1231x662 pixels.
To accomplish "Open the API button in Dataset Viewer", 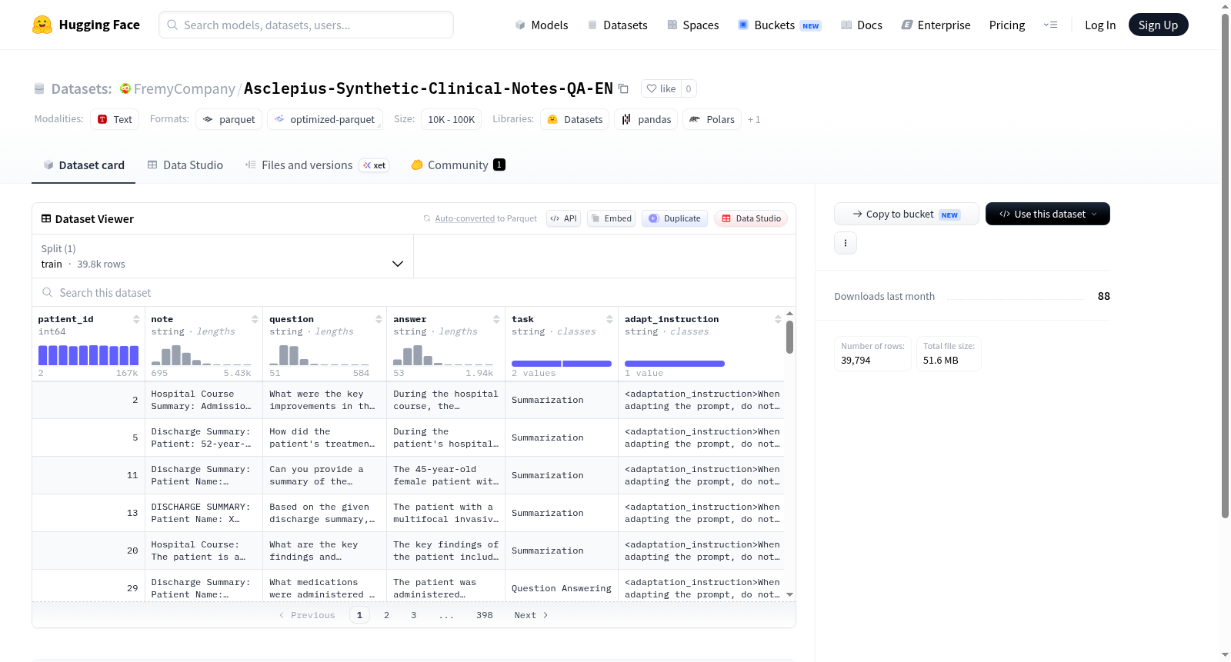I will pyautogui.click(x=563, y=218).
